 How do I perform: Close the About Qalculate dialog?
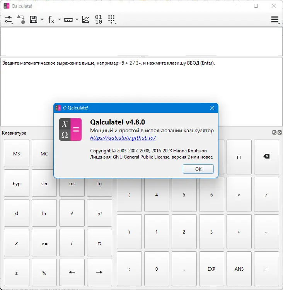(x=212, y=108)
